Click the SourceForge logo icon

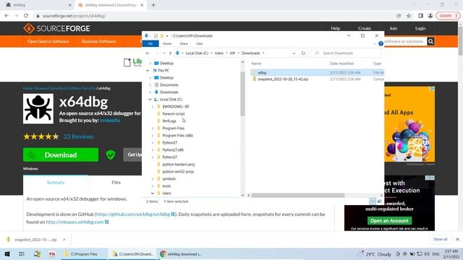point(29,29)
